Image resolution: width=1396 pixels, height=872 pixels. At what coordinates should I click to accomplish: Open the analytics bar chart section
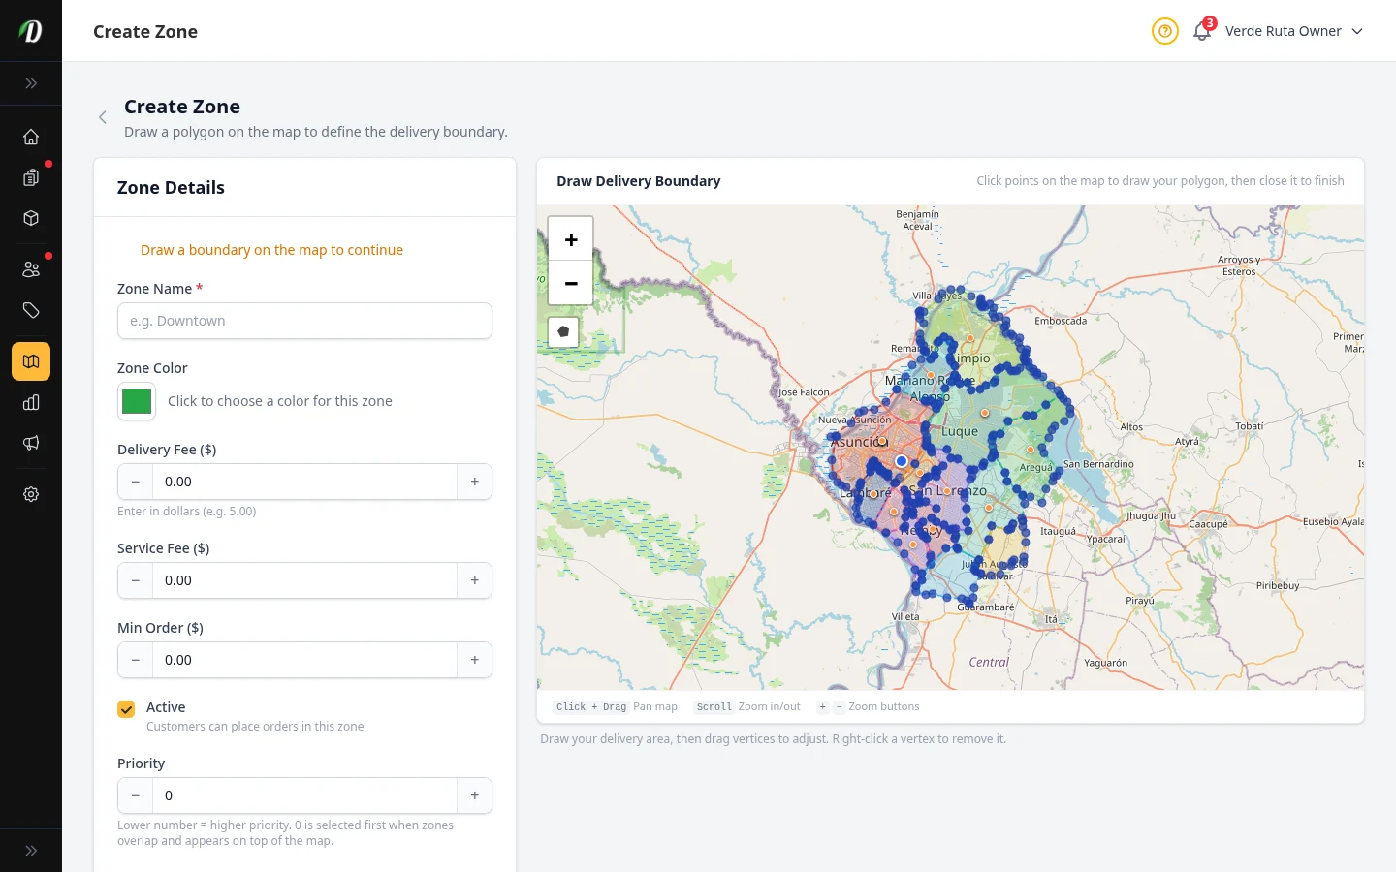(31, 402)
